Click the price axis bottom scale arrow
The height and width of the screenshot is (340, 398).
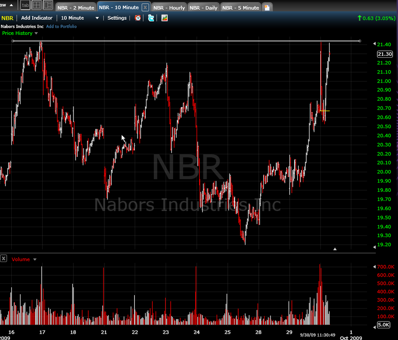[x=374, y=247]
